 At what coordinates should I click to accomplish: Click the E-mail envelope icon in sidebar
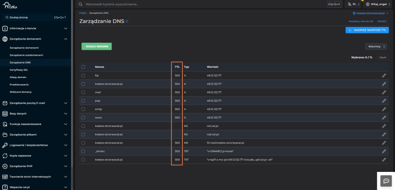pos(5,103)
